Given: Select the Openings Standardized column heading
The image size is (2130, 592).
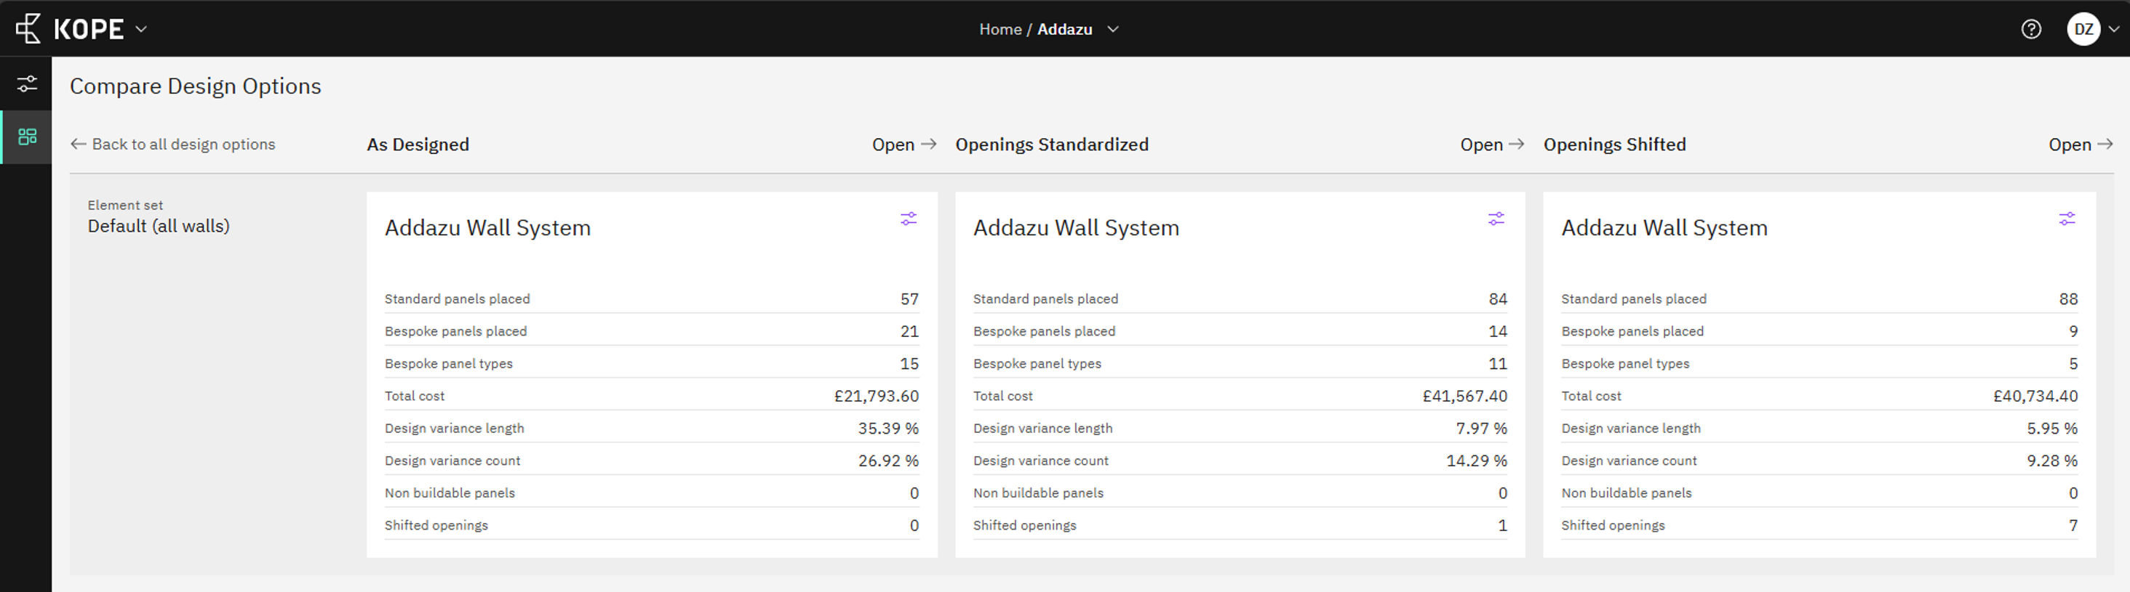Looking at the screenshot, I should 1052,145.
